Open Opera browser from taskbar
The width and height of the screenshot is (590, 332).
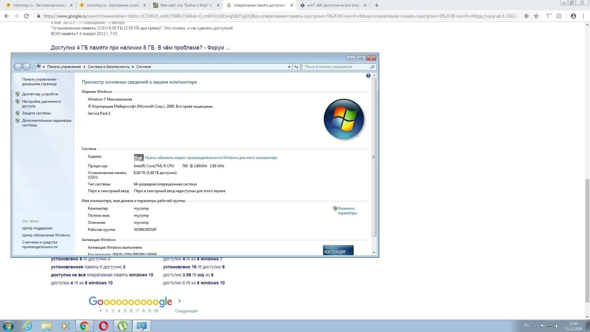pyautogui.click(x=103, y=326)
